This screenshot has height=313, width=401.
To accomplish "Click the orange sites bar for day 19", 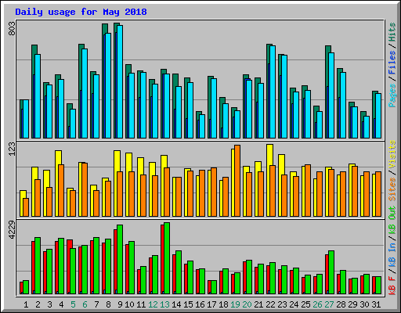I will [x=237, y=181].
